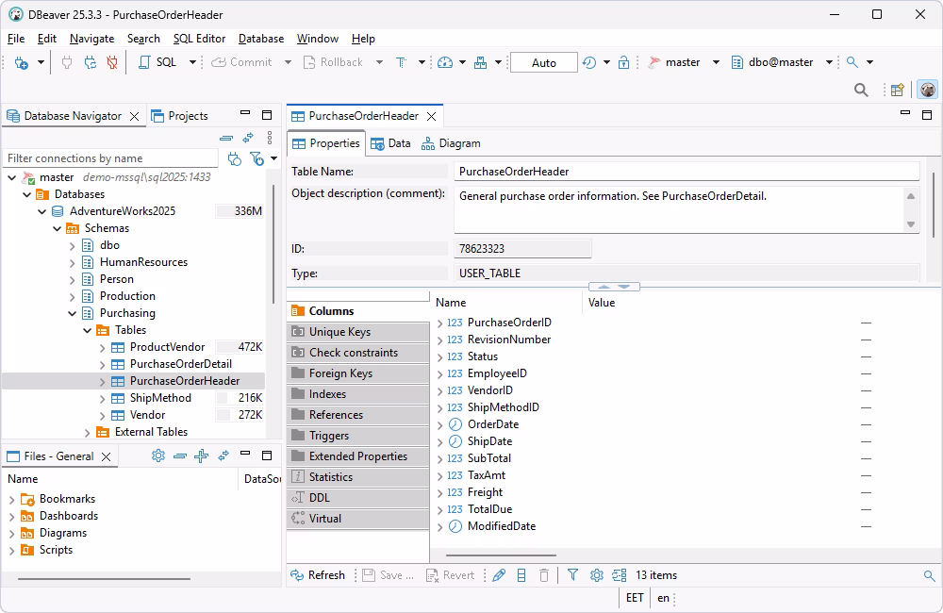The width and height of the screenshot is (943, 613).
Task: Open the Unique Keys section
Action: [x=357, y=332]
